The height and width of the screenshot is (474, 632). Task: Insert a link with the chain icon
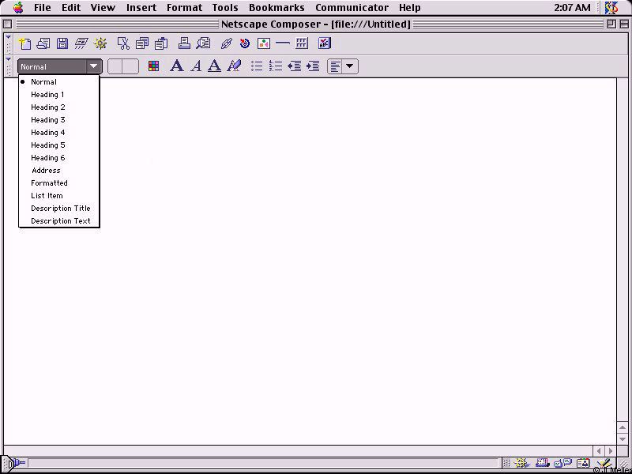[x=227, y=43]
